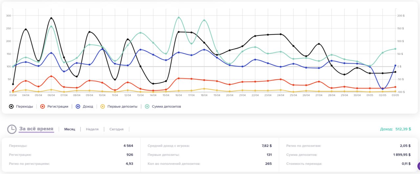The height and width of the screenshot is (174, 420).
Task: Click the teal peak point at 16/04
Action: coord(178,17)
